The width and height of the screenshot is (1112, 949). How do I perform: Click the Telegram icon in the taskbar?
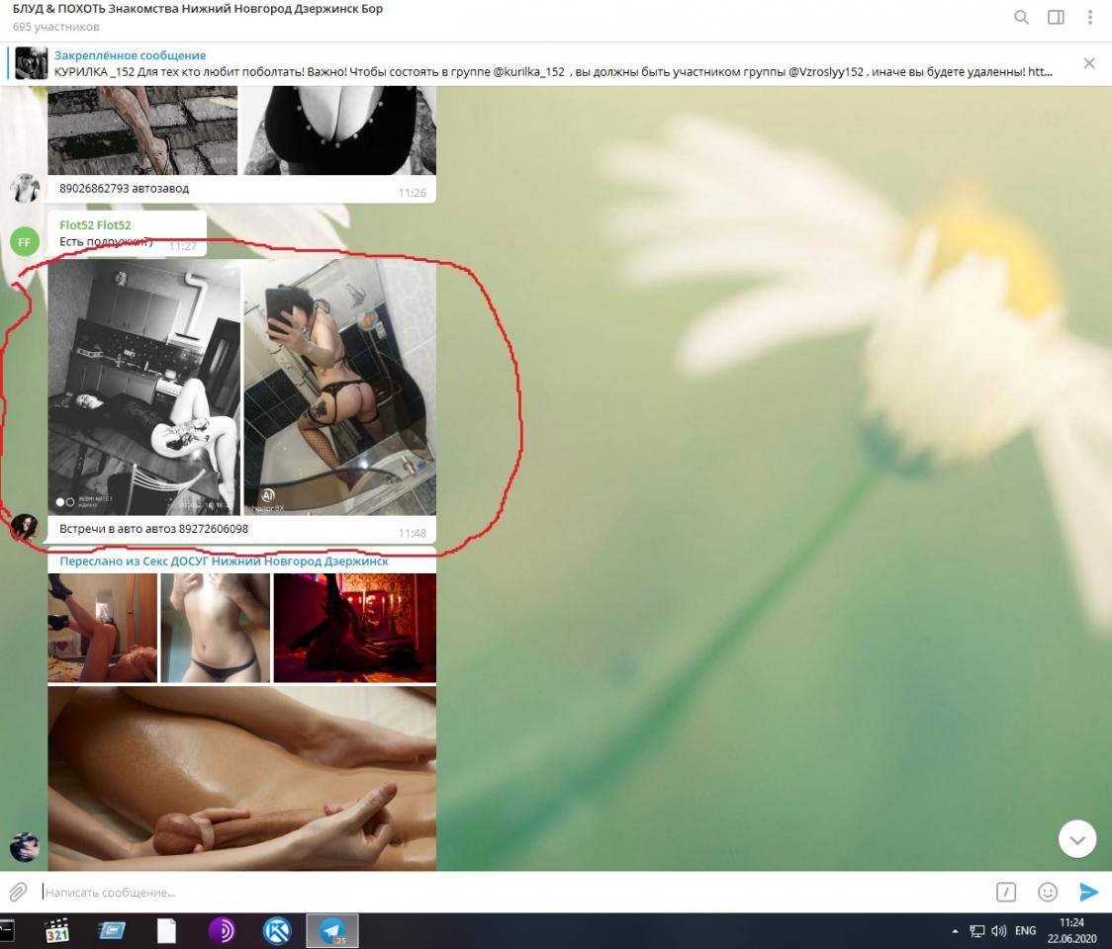(x=331, y=931)
